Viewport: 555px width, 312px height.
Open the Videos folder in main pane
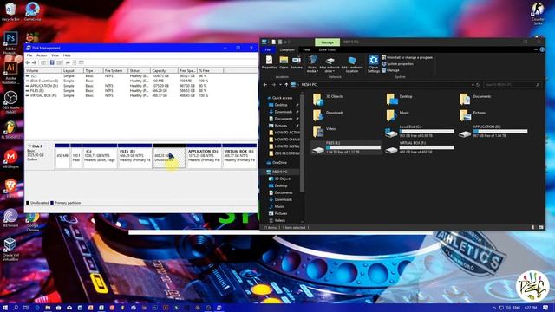[x=325, y=131]
